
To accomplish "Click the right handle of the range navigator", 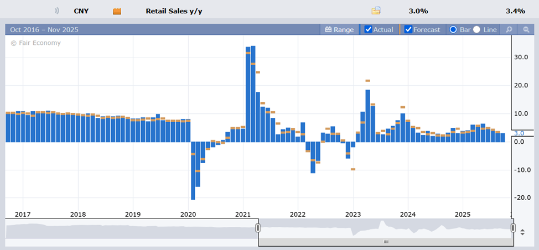I will tap(513, 228).
